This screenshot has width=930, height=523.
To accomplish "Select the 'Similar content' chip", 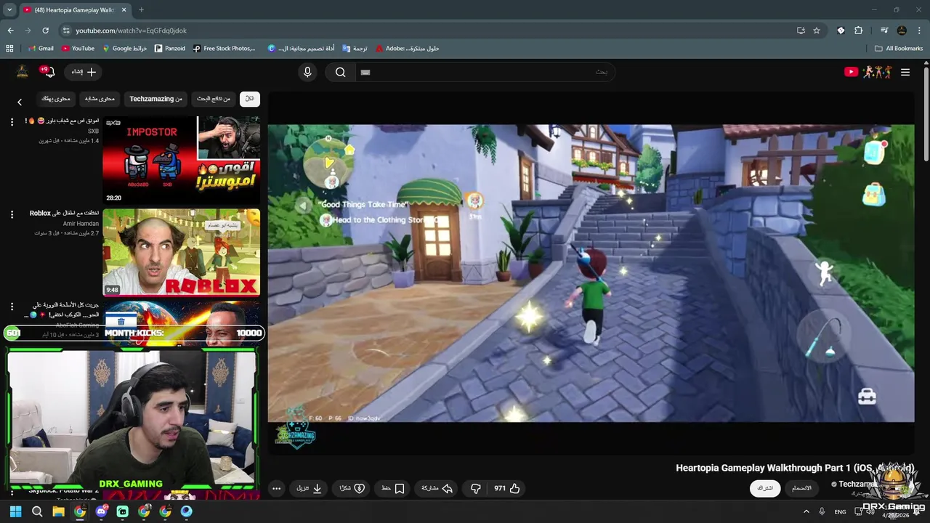I will pos(100,99).
